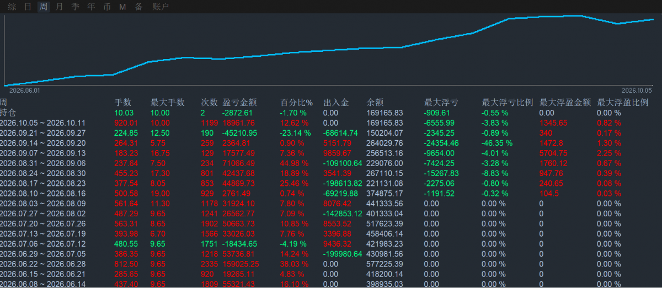Click chart start date 2026.06.01
The width and height of the screenshot is (662, 288).
(25, 90)
